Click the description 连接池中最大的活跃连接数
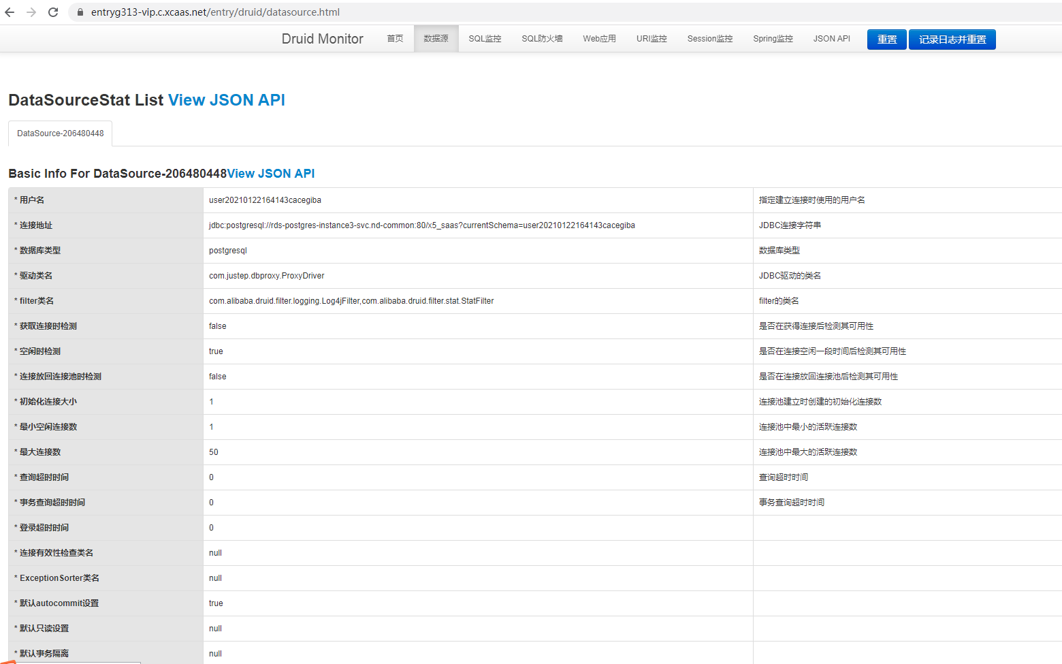The image size is (1062, 664). click(808, 452)
